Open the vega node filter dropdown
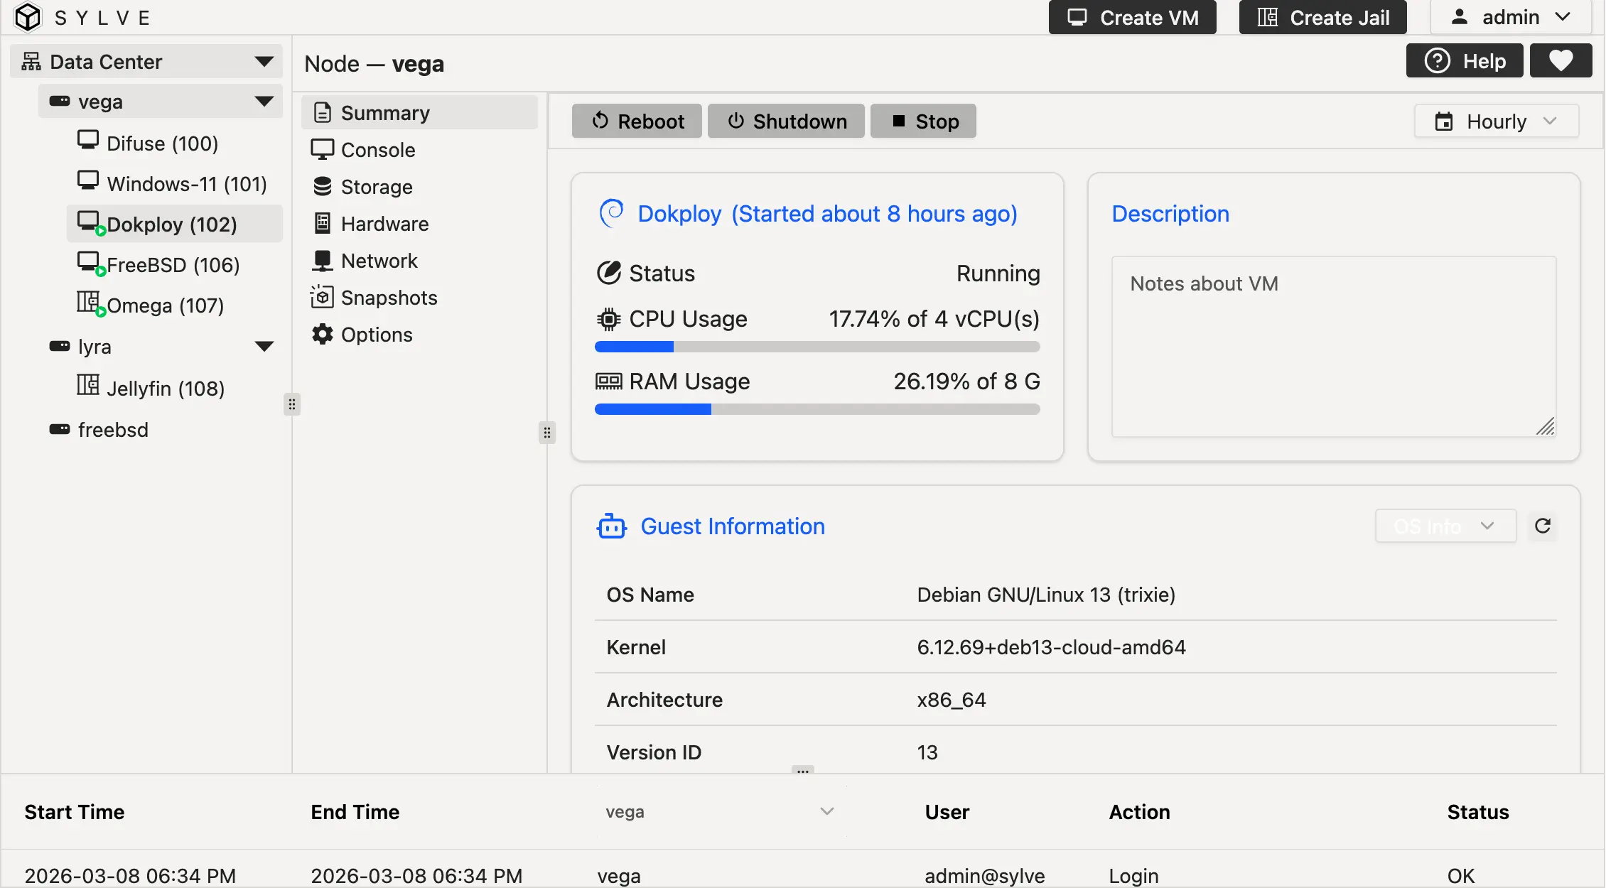 [x=719, y=811]
